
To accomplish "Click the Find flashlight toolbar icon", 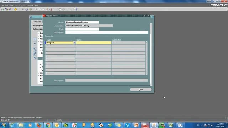I will pos(6,9).
